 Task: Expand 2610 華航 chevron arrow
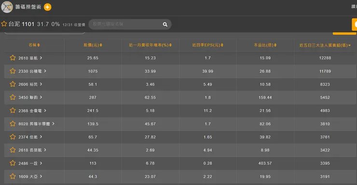pyautogui.click(x=41, y=58)
